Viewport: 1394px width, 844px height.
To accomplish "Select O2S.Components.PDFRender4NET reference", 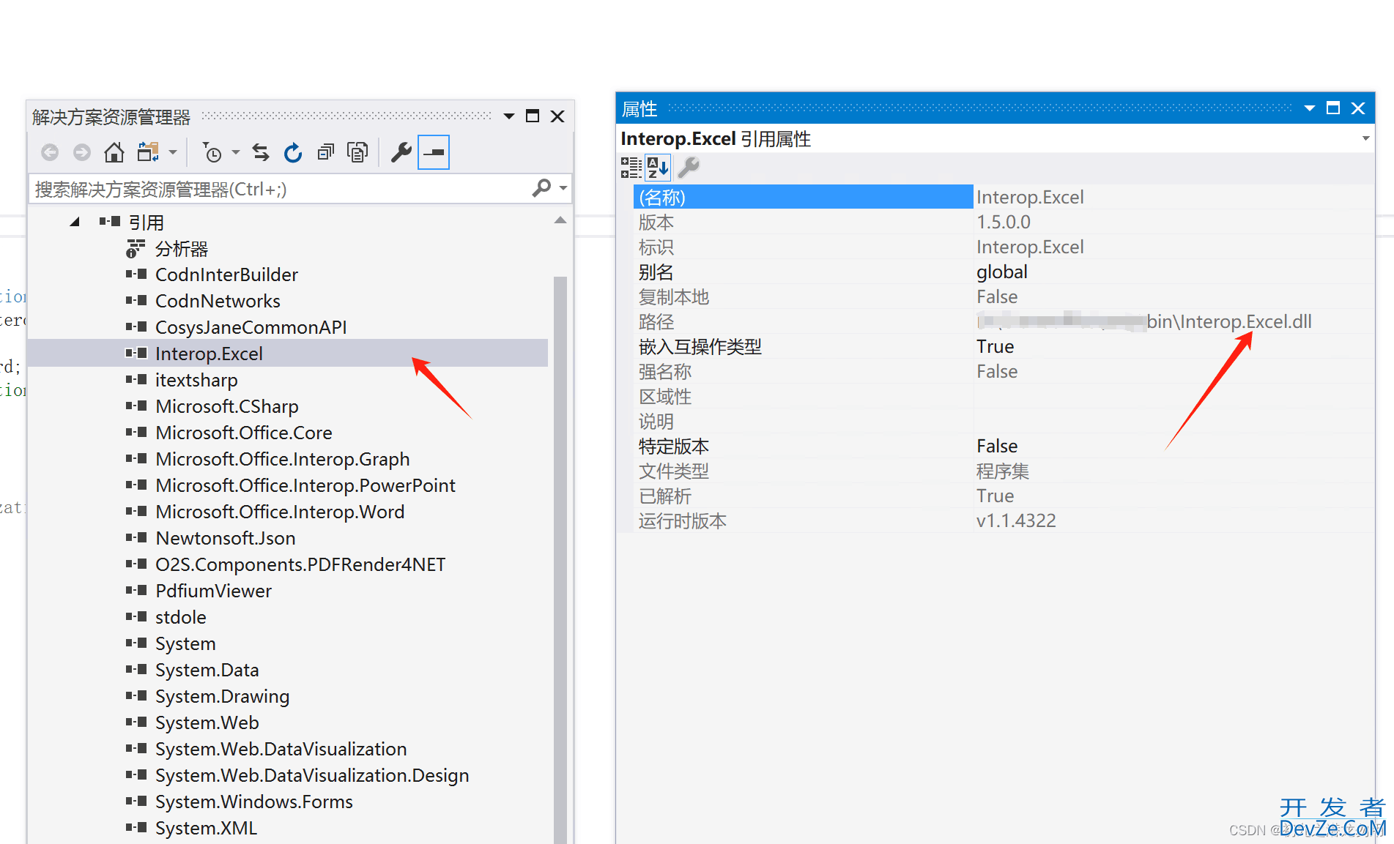I will [300, 564].
